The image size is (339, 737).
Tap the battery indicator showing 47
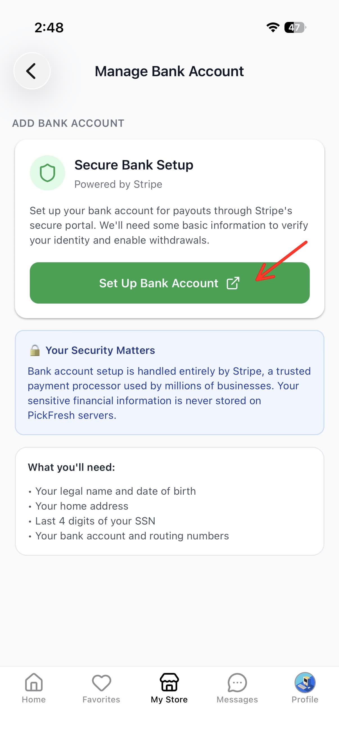pos(294,28)
